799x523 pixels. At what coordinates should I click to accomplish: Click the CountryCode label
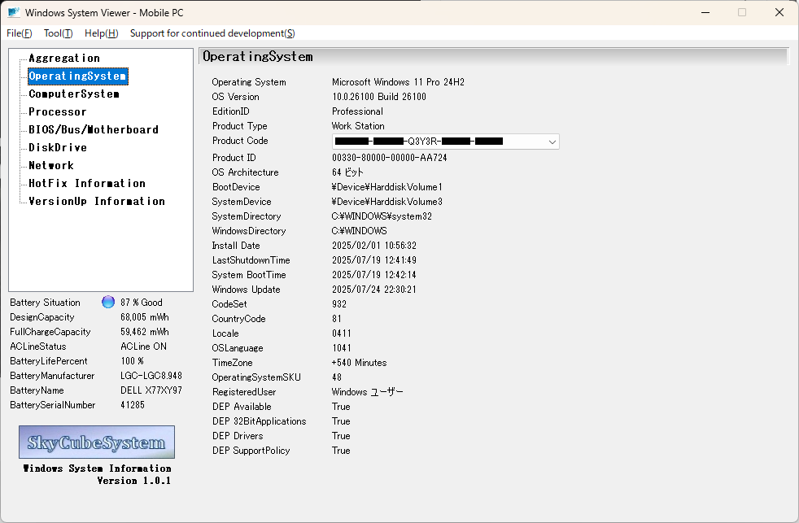[x=238, y=319]
